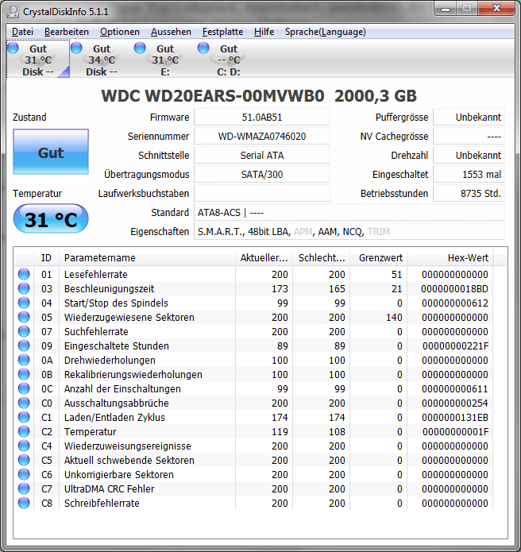Click status orb for Wiederzugewiesene Sektoren
The image size is (521, 552).
coord(24,317)
